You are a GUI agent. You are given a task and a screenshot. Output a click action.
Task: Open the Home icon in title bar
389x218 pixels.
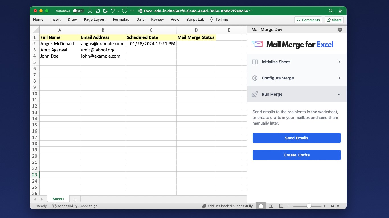click(90, 11)
